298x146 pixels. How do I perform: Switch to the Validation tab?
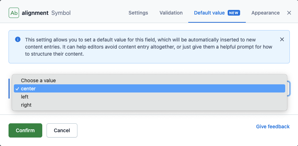pyautogui.click(x=171, y=13)
